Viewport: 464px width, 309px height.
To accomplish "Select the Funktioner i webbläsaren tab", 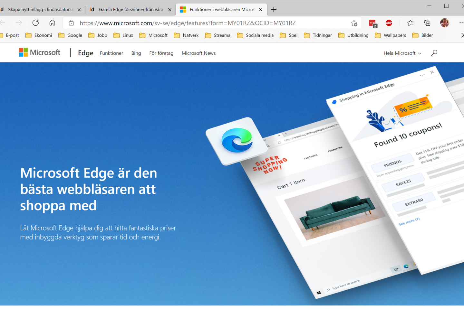I will pyautogui.click(x=222, y=10).
